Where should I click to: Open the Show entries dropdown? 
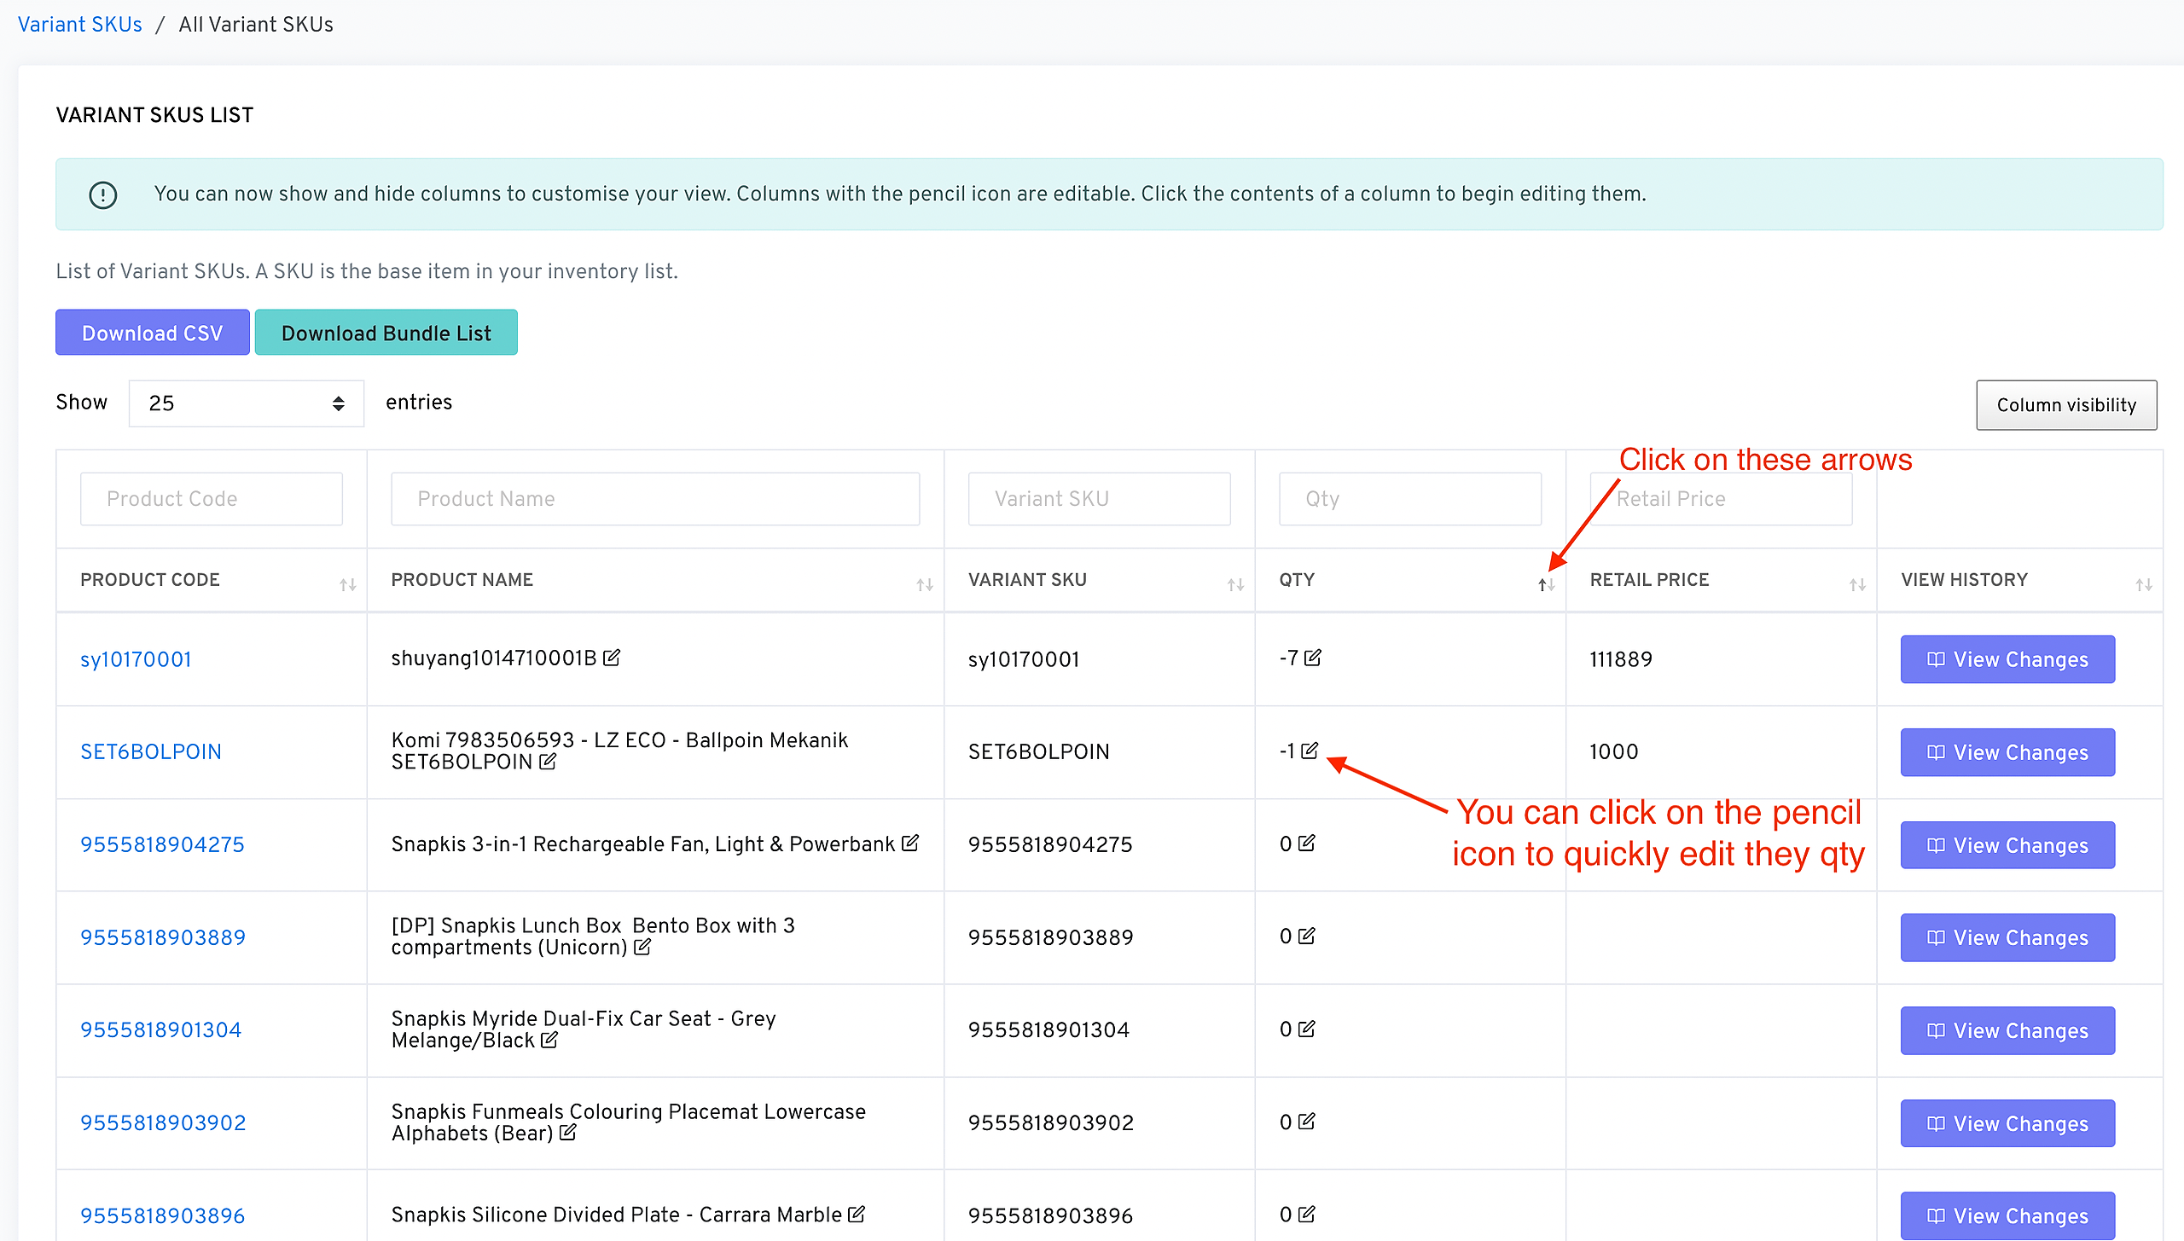click(x=246, y=403)
